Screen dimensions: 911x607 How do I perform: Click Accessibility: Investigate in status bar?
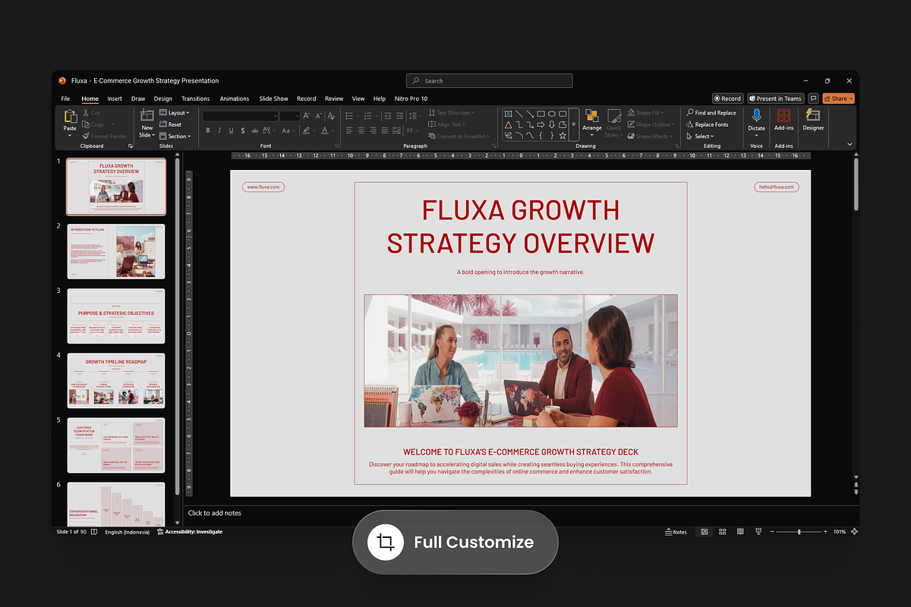tap(190, 532)
